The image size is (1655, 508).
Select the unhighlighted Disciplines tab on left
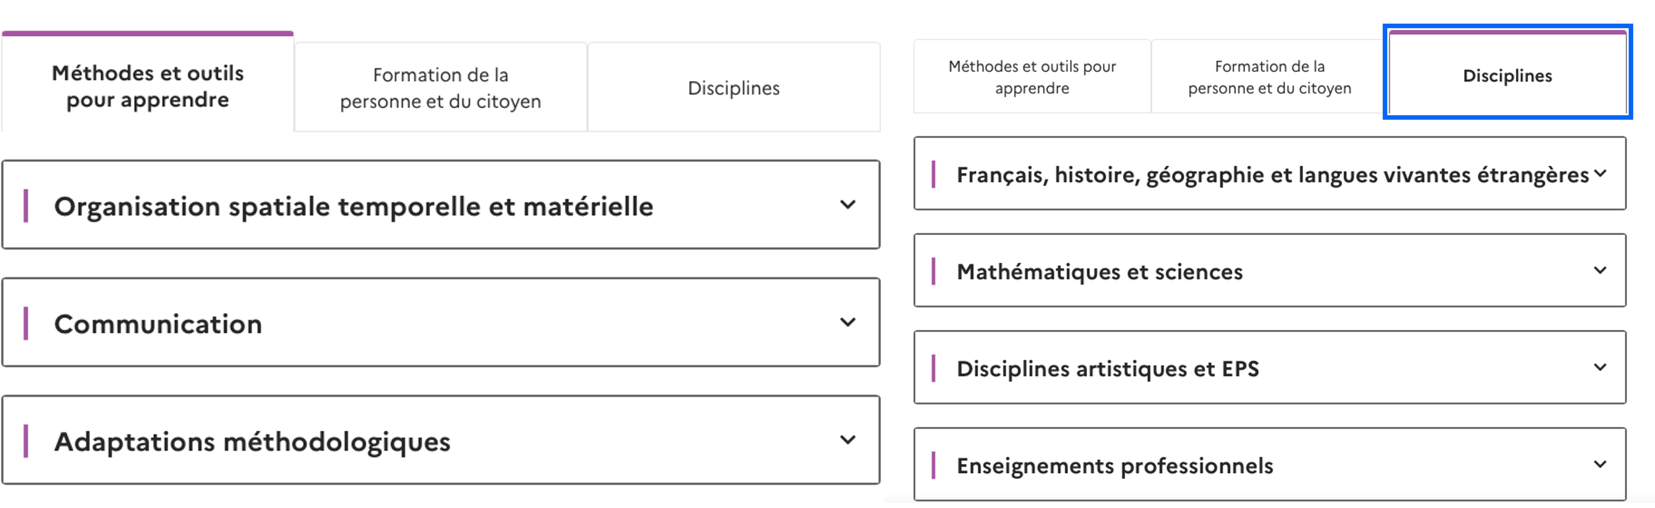point(734,87)
